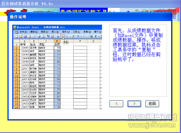This screenshot has height=133, width=181.
Task: Advance to the next instruction page with ">"
Action: (x=134, y=104)
